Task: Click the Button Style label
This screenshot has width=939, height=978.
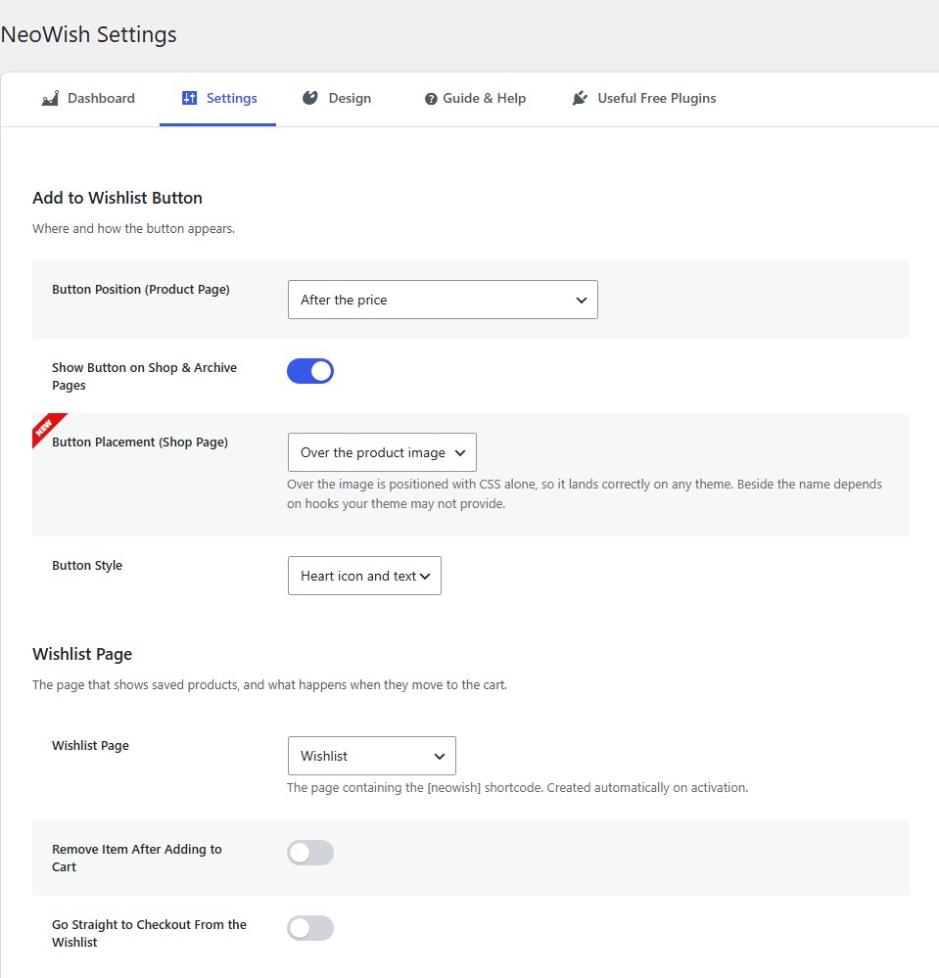Action: 87,566
